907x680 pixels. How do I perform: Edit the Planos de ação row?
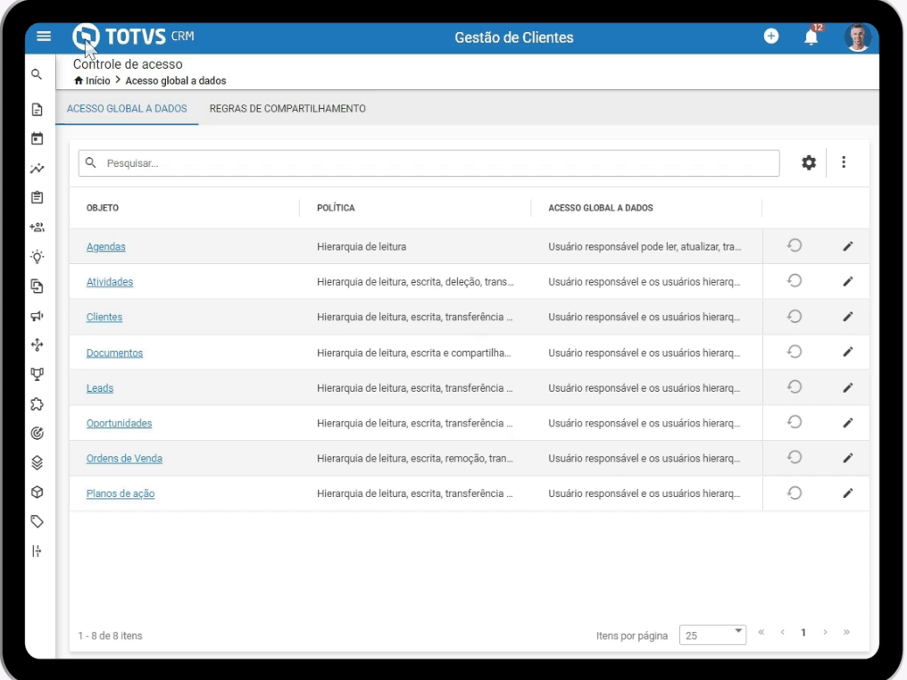(x=847, y=493)
